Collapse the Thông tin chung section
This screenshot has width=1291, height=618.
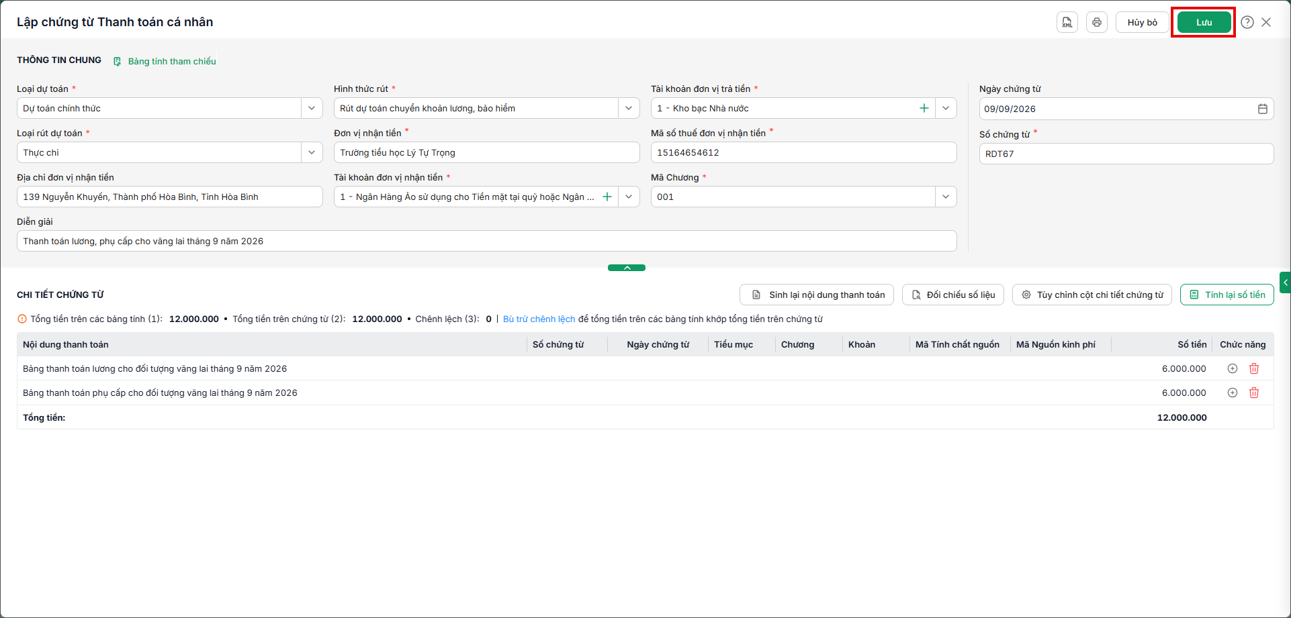point(627,268)
